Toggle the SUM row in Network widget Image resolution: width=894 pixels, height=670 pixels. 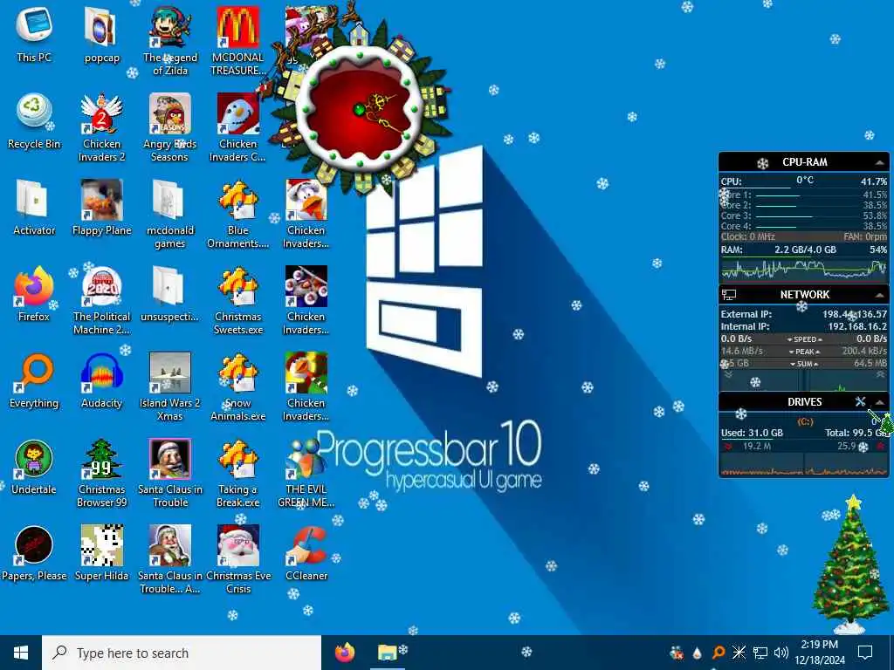click(804, 364)
